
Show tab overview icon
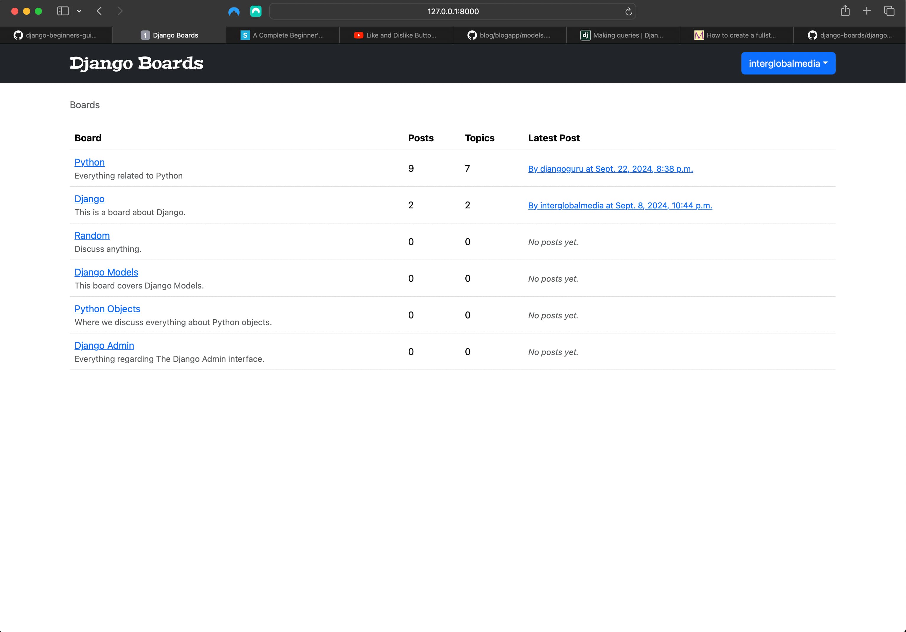[x=889, y=11]
